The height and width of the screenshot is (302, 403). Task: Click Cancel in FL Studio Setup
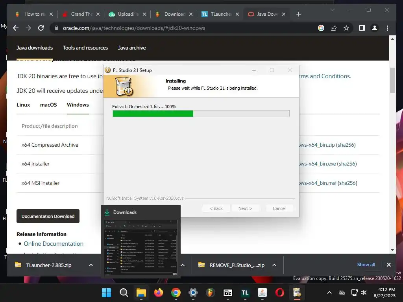pos(279,208)
